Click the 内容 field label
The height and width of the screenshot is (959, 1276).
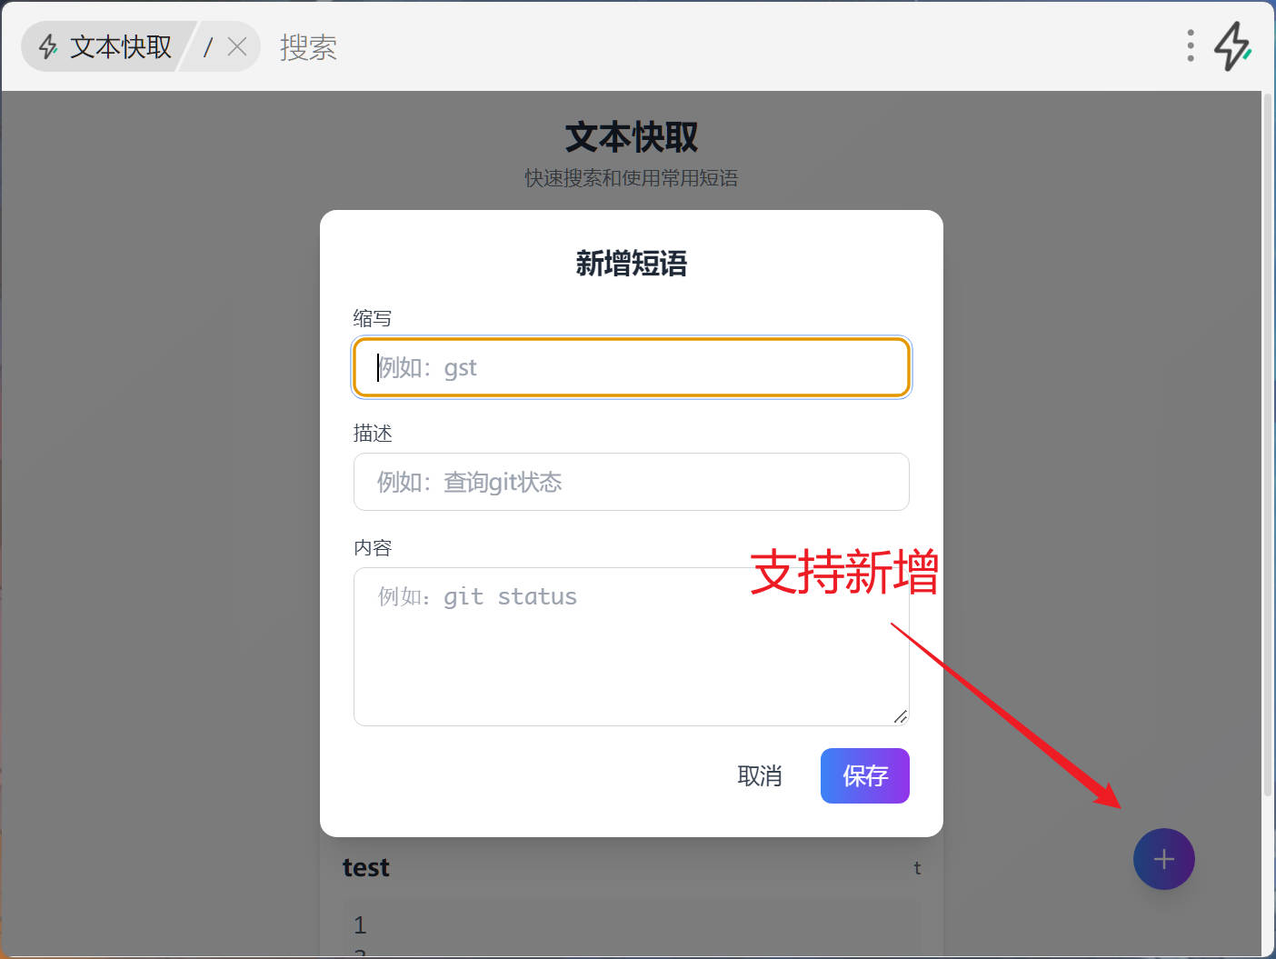pos(373,548)
